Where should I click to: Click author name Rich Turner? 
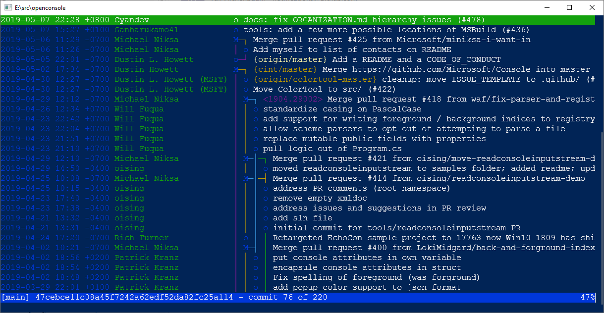141,238
